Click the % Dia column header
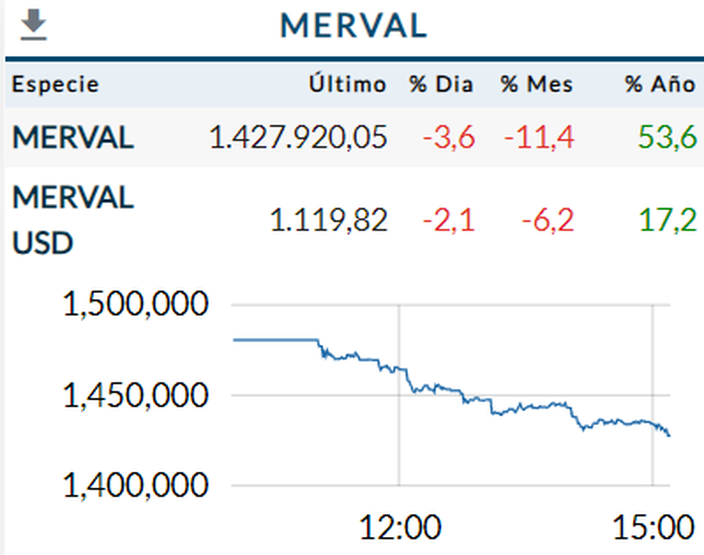Image resolution: width=704 pixels, height=555 pixels. click(441, 84)
